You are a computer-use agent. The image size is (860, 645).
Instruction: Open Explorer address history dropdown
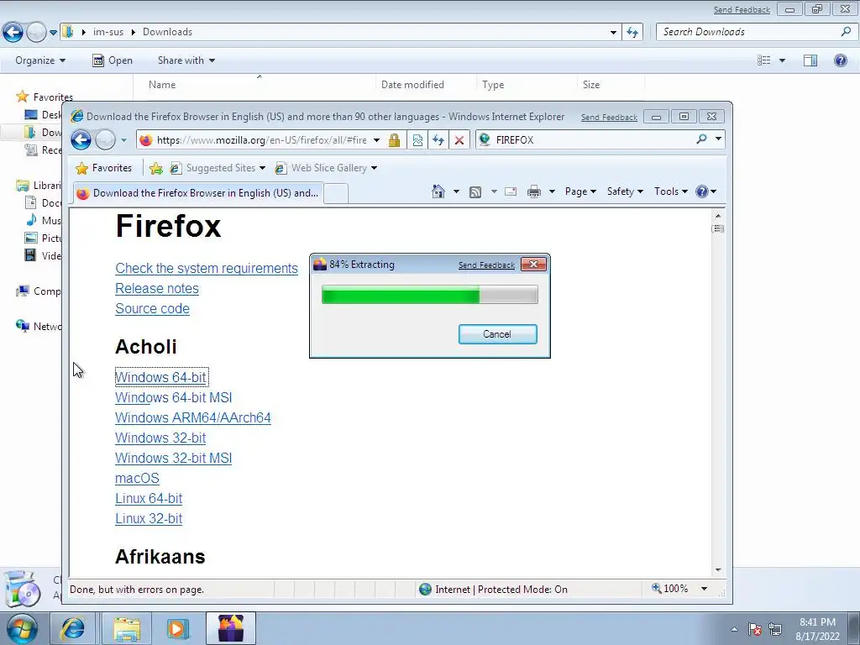[613, 33]
